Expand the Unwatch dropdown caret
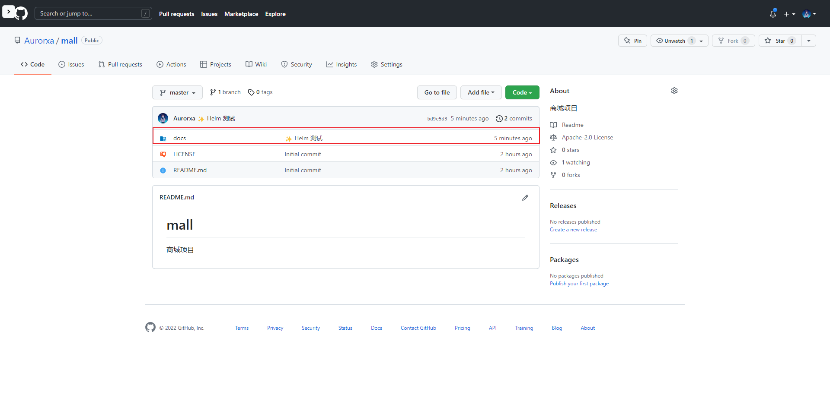The height and width of the screenshot is (401, 830). click(x=702, y=41)
